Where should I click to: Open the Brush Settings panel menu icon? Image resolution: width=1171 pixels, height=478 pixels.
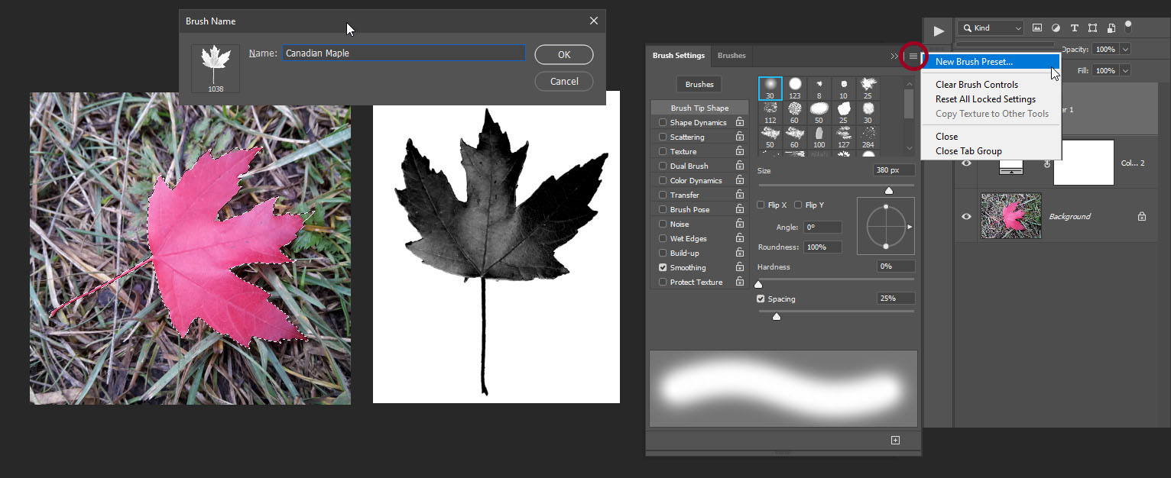click(913, 57)
